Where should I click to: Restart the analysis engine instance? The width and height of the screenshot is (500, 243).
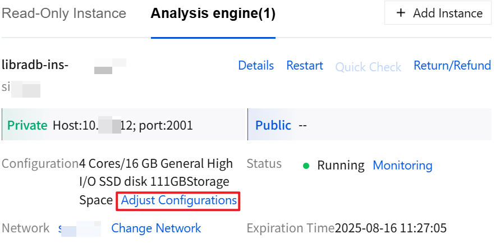305,66
